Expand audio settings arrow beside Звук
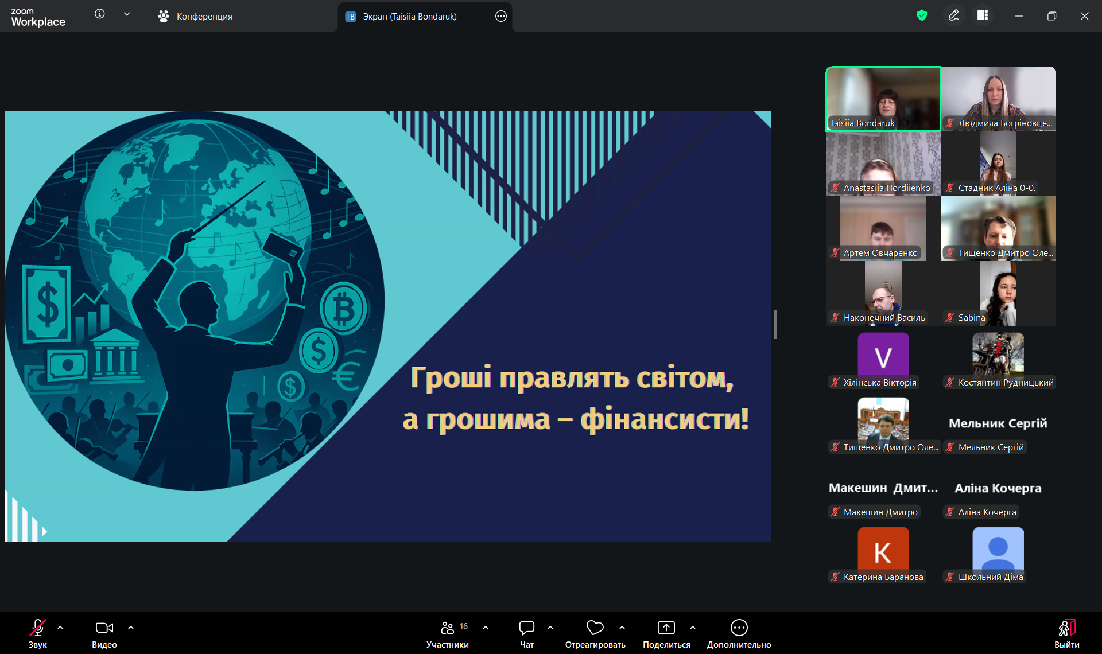This screenshot has width=1102, height=654. pos(60,628)
